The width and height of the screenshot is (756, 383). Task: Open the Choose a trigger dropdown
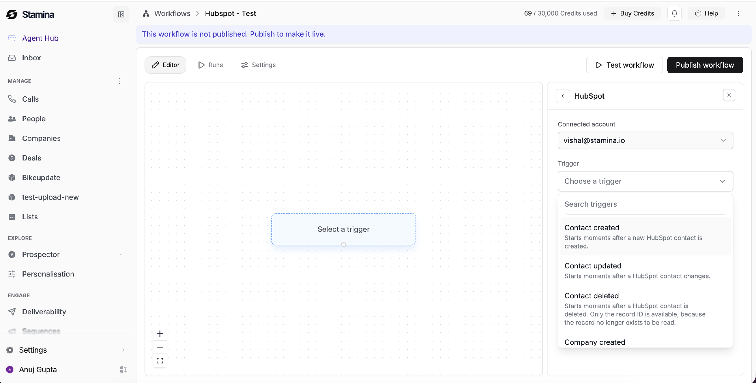(x=645, y=181)
